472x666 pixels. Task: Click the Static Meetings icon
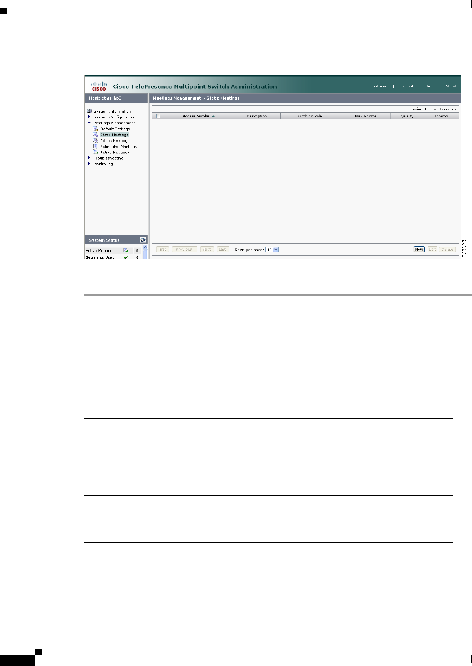(x=96, y=135)
